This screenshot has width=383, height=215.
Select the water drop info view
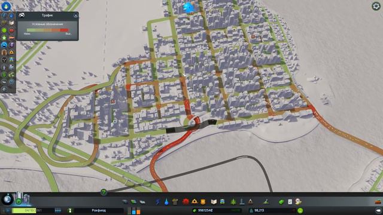11,16
